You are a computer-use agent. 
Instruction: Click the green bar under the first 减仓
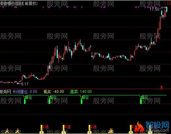point(25,102)
